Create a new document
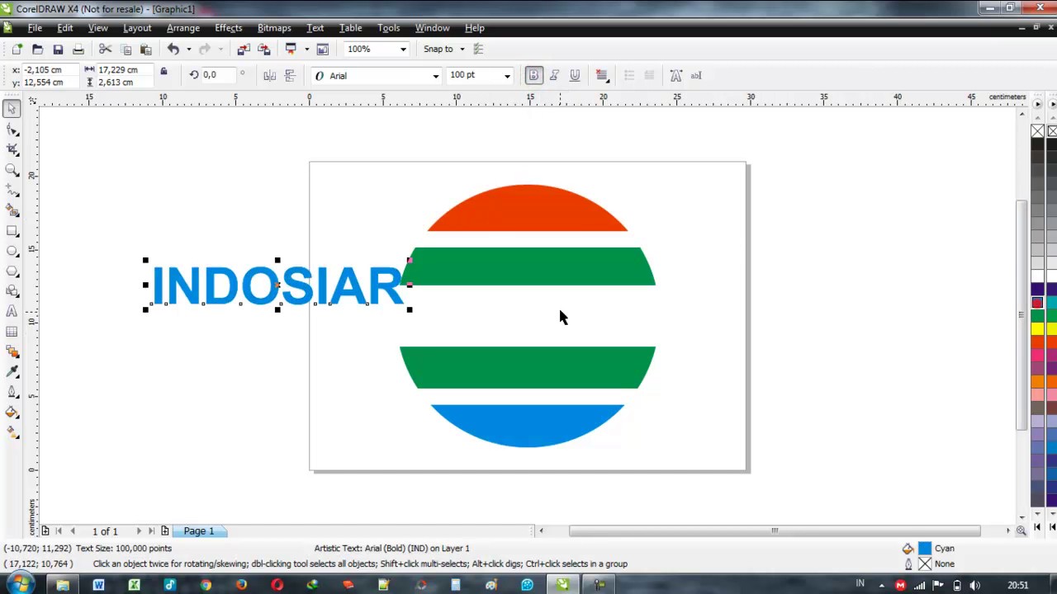 pos(17,49)
